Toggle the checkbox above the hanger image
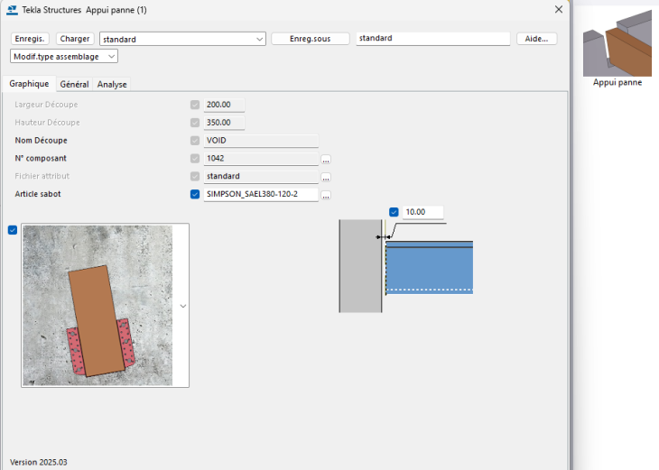This screenshot has height=470, width=659. pos(13,230)
